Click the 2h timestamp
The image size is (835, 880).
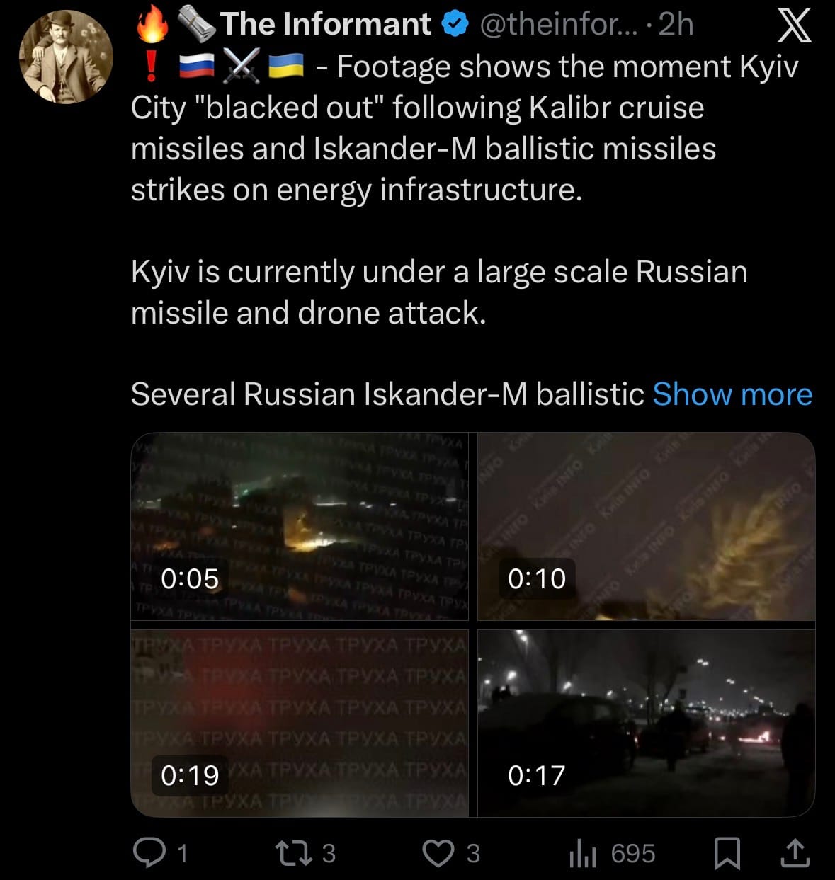point(676,25)
